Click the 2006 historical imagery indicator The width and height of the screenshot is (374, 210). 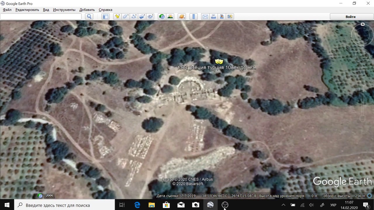(49, 195)
